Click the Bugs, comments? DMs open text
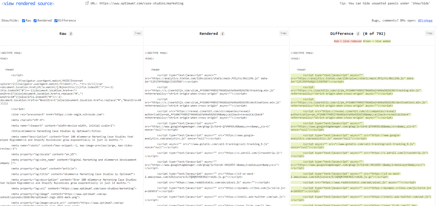Image resolution: width=438 pixels, height=206 pixels. 394,20
